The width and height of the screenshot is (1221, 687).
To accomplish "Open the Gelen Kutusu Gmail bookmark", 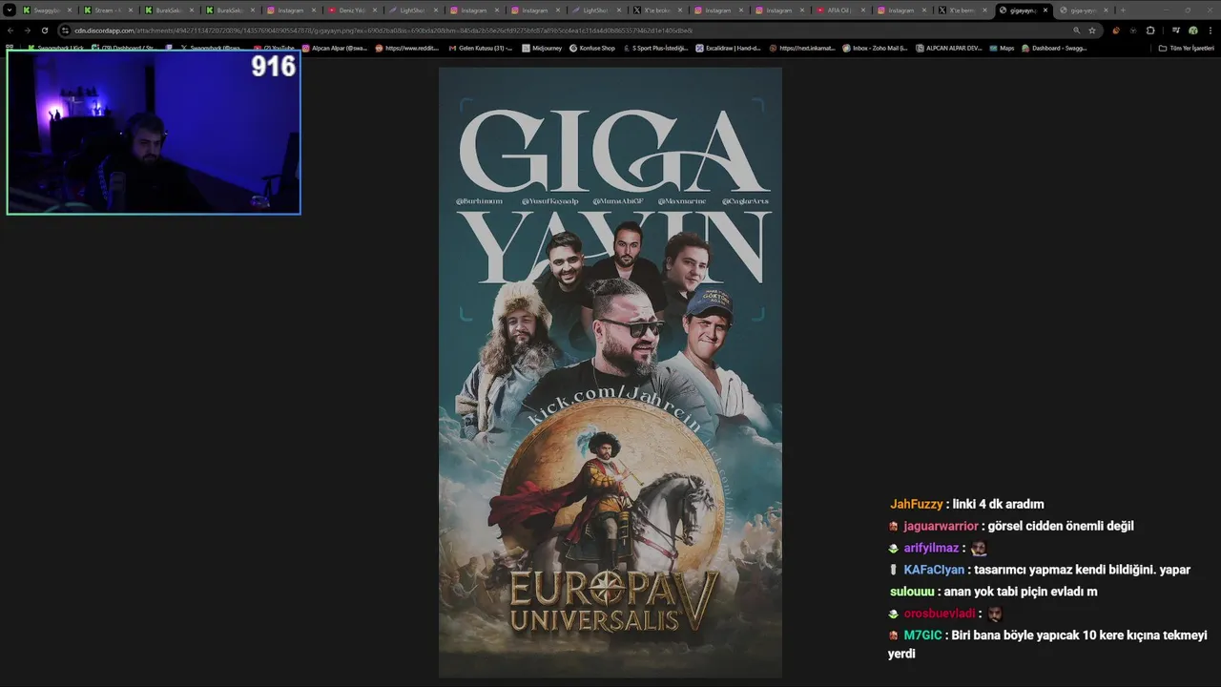I will click(x=481, y=48).
